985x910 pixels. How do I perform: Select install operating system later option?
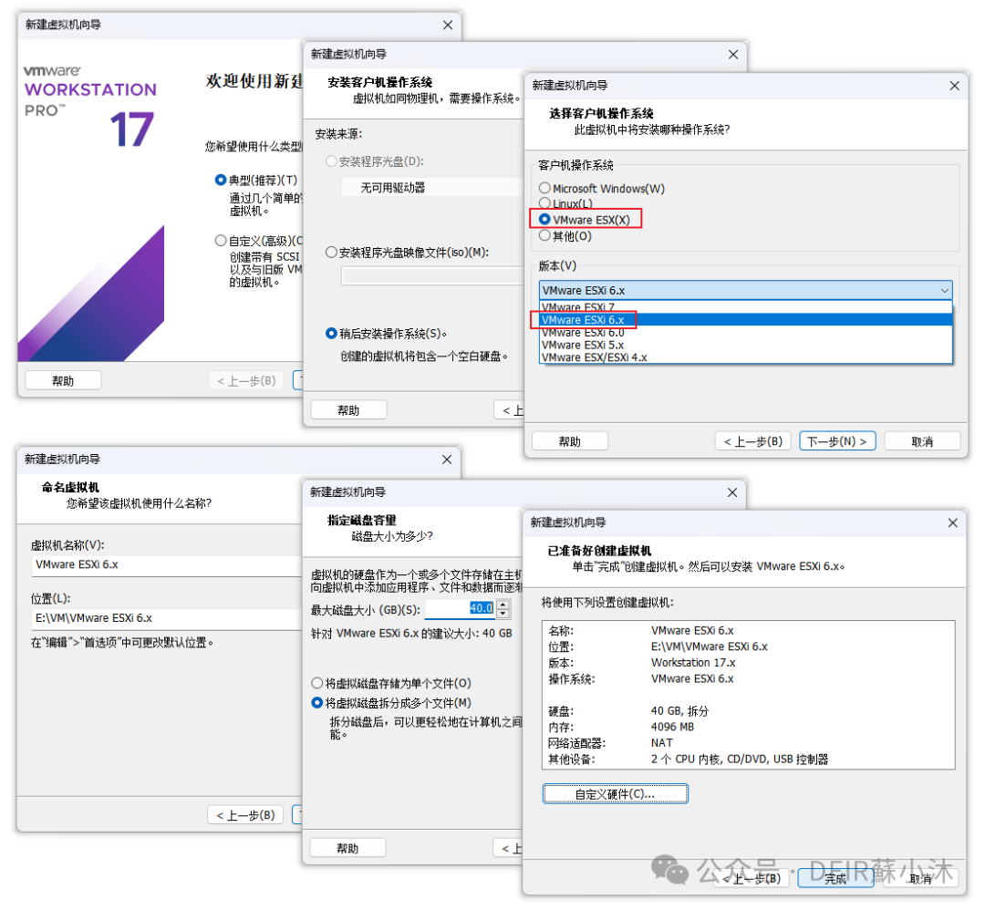point(332,334)
